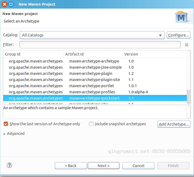Expand the Advanced section

click(x=5, y=134)
